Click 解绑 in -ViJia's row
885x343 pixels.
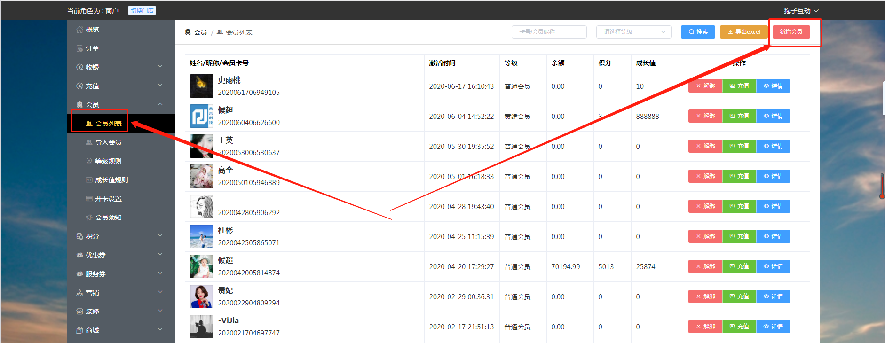[x=705, y=327]
